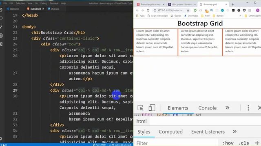Click the Pocket shield extension icon
Image resolution: width=261 pixels, height=146 pixels.
click(x=244, y=10)
